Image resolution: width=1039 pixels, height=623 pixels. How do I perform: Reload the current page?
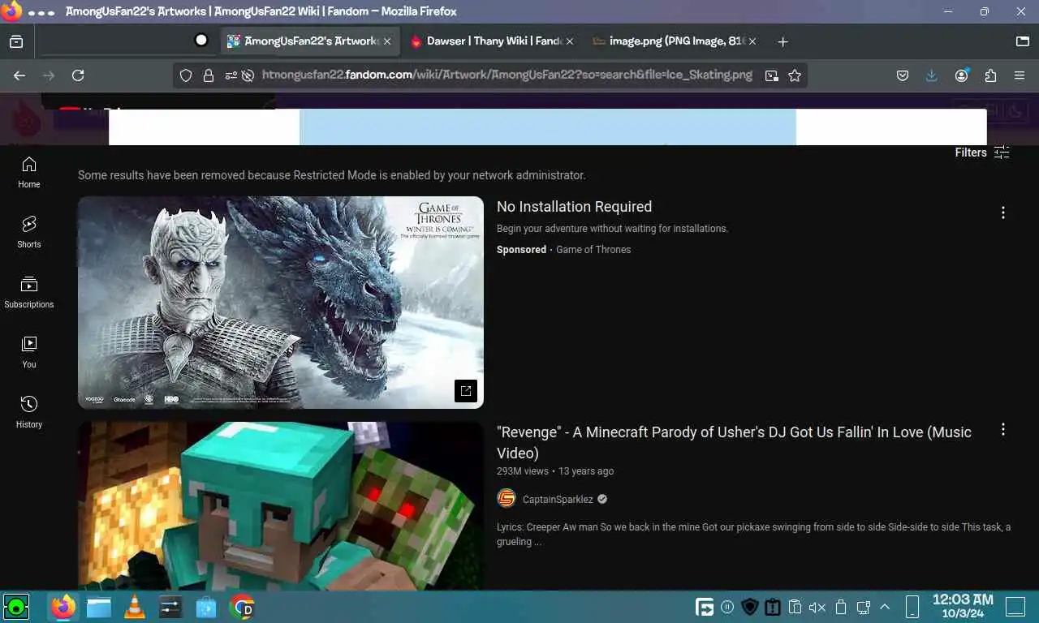click(x=78, y=75)
